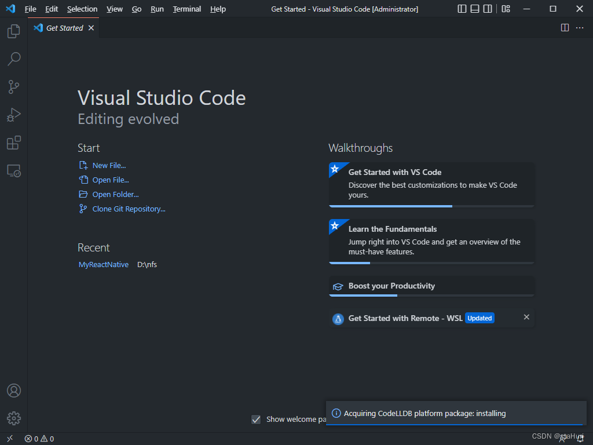The width and height of the screenshot is (593, 445).
Task: Click the git branch icon beside Clone Git Repository
Action: [x=83, y=209]
